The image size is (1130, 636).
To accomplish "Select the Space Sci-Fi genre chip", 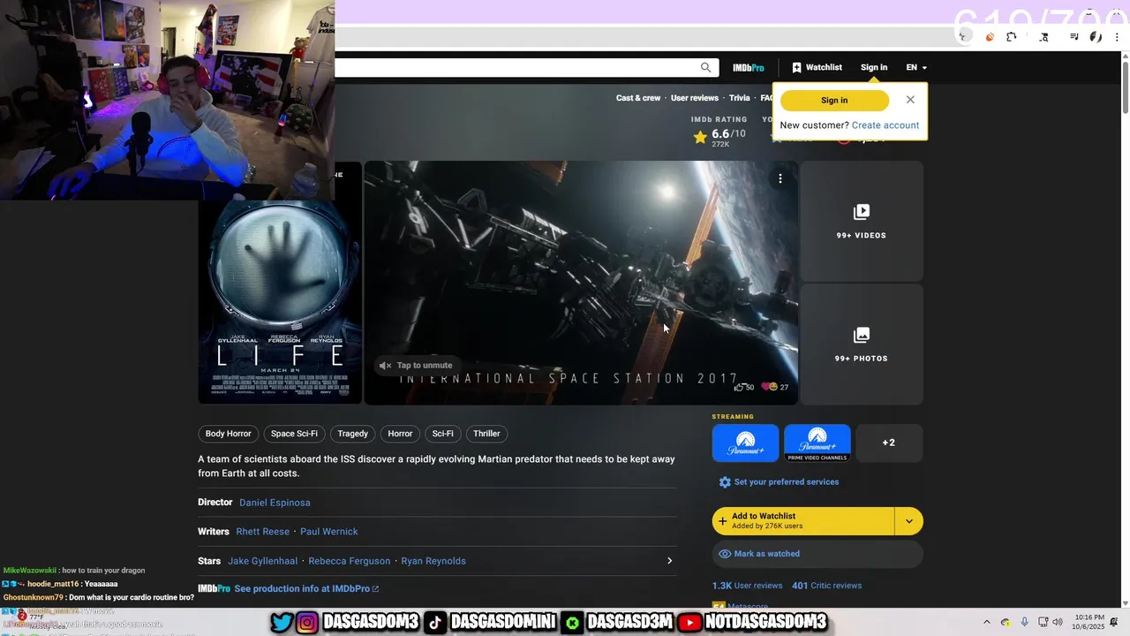I will click(x=294, y=434).
